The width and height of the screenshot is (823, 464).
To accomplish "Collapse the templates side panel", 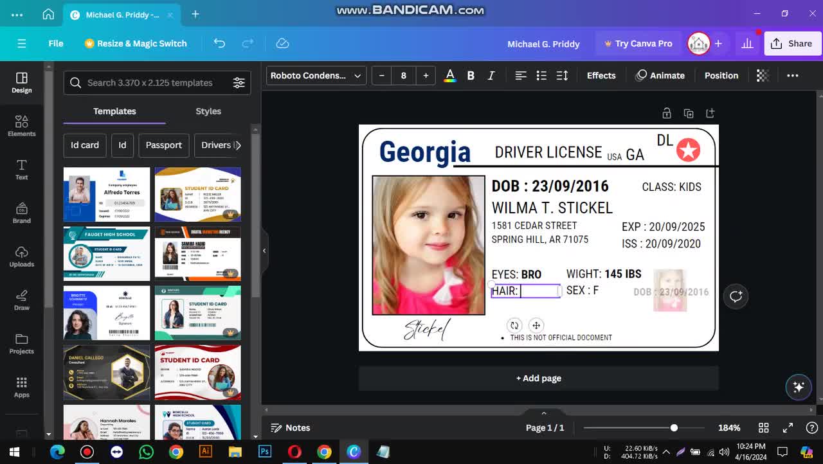I will tap(264, 251).
